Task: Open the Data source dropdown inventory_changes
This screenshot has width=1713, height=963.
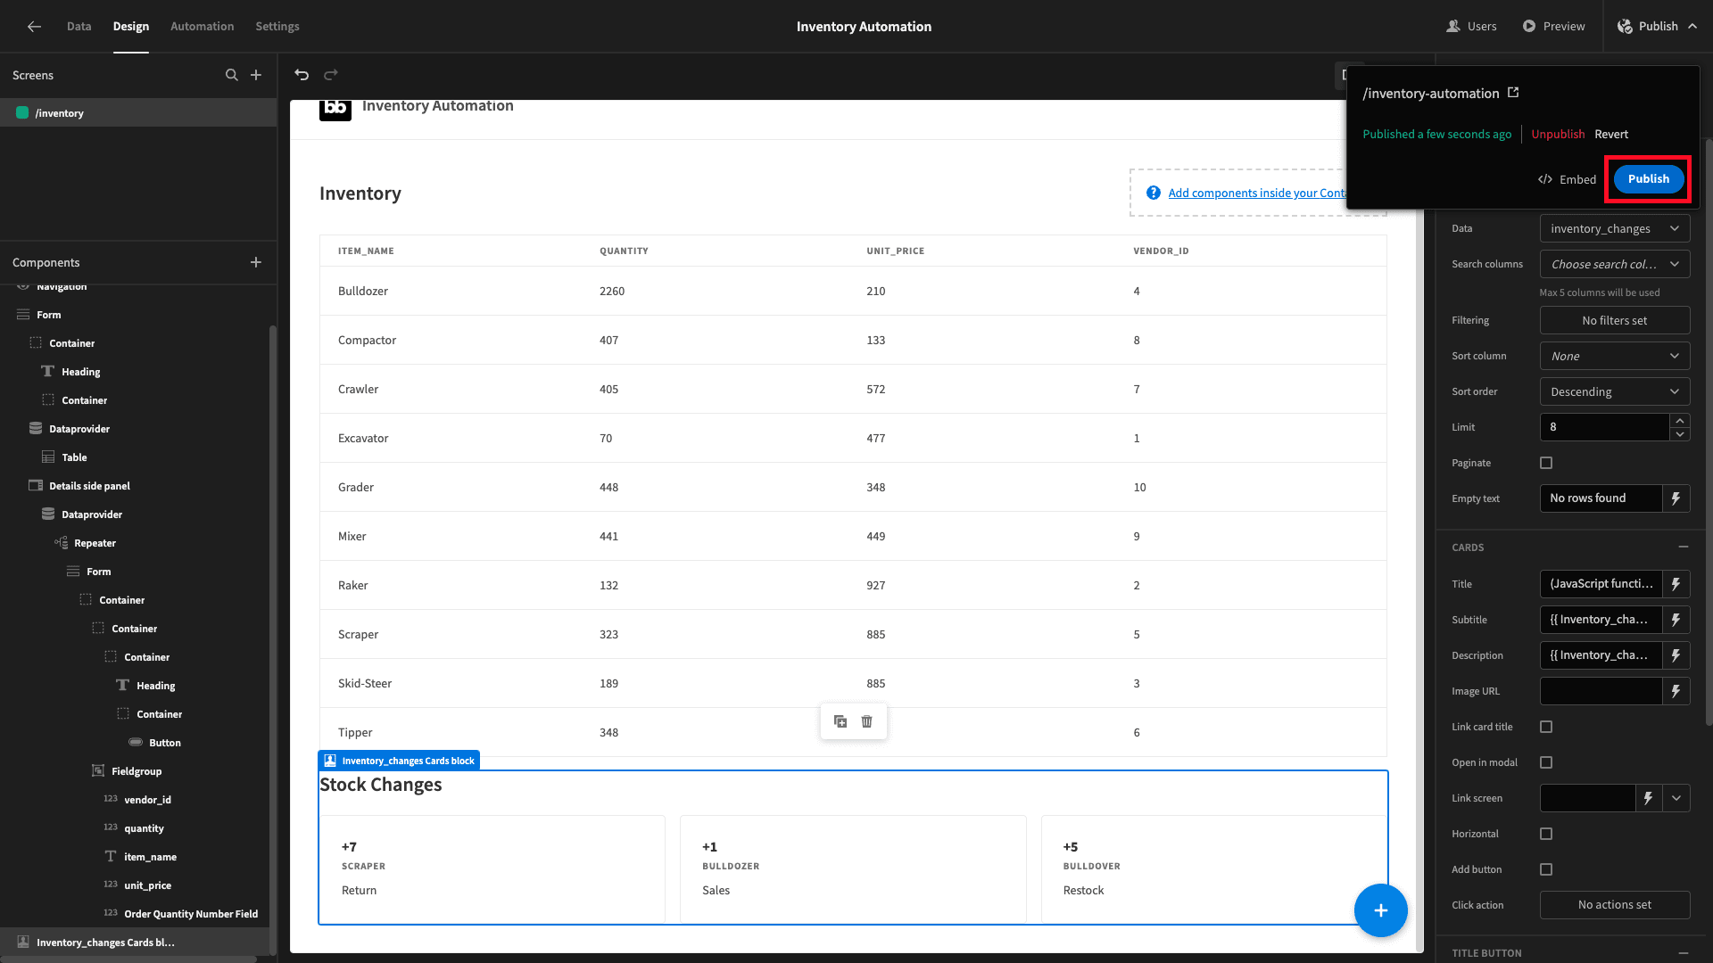Action: 1615,229
